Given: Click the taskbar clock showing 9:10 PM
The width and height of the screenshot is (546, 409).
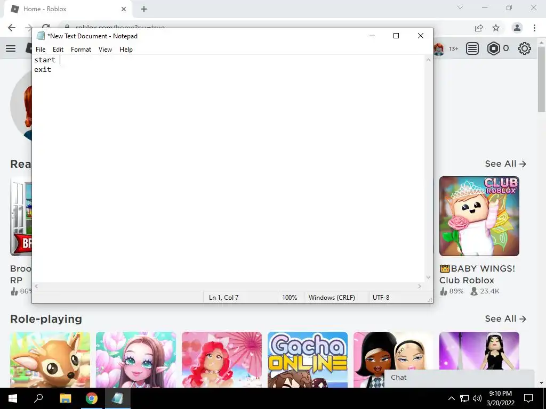Looking at the screenshot, I should coord(500,398).
